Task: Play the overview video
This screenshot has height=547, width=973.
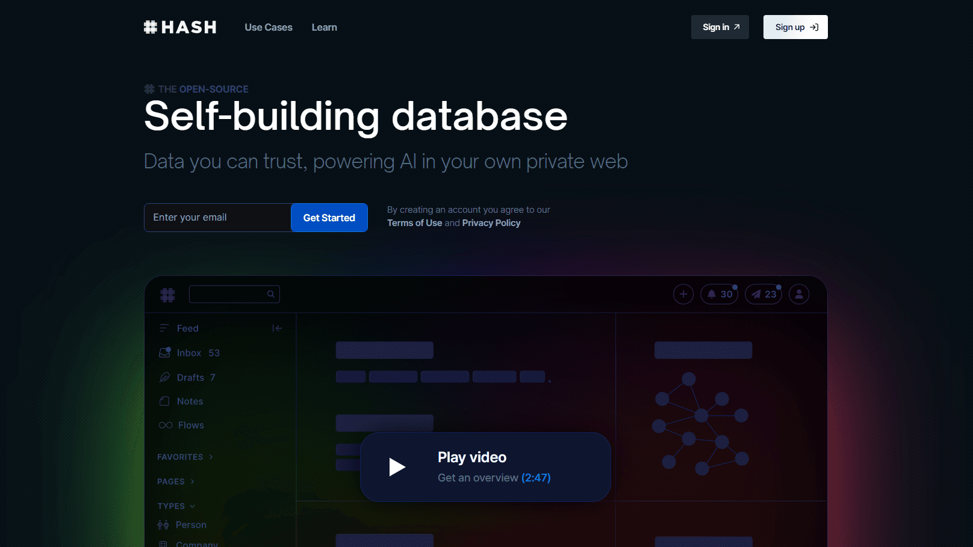Action: 485,467
